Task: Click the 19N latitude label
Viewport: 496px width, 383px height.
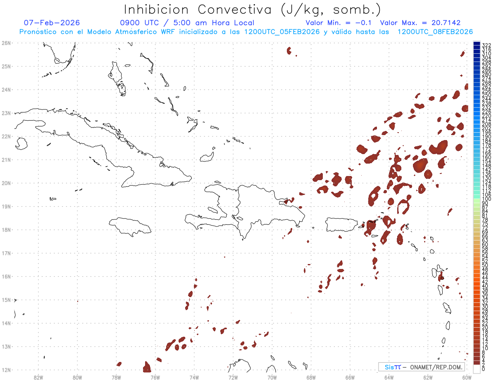Action: point(6,206)
